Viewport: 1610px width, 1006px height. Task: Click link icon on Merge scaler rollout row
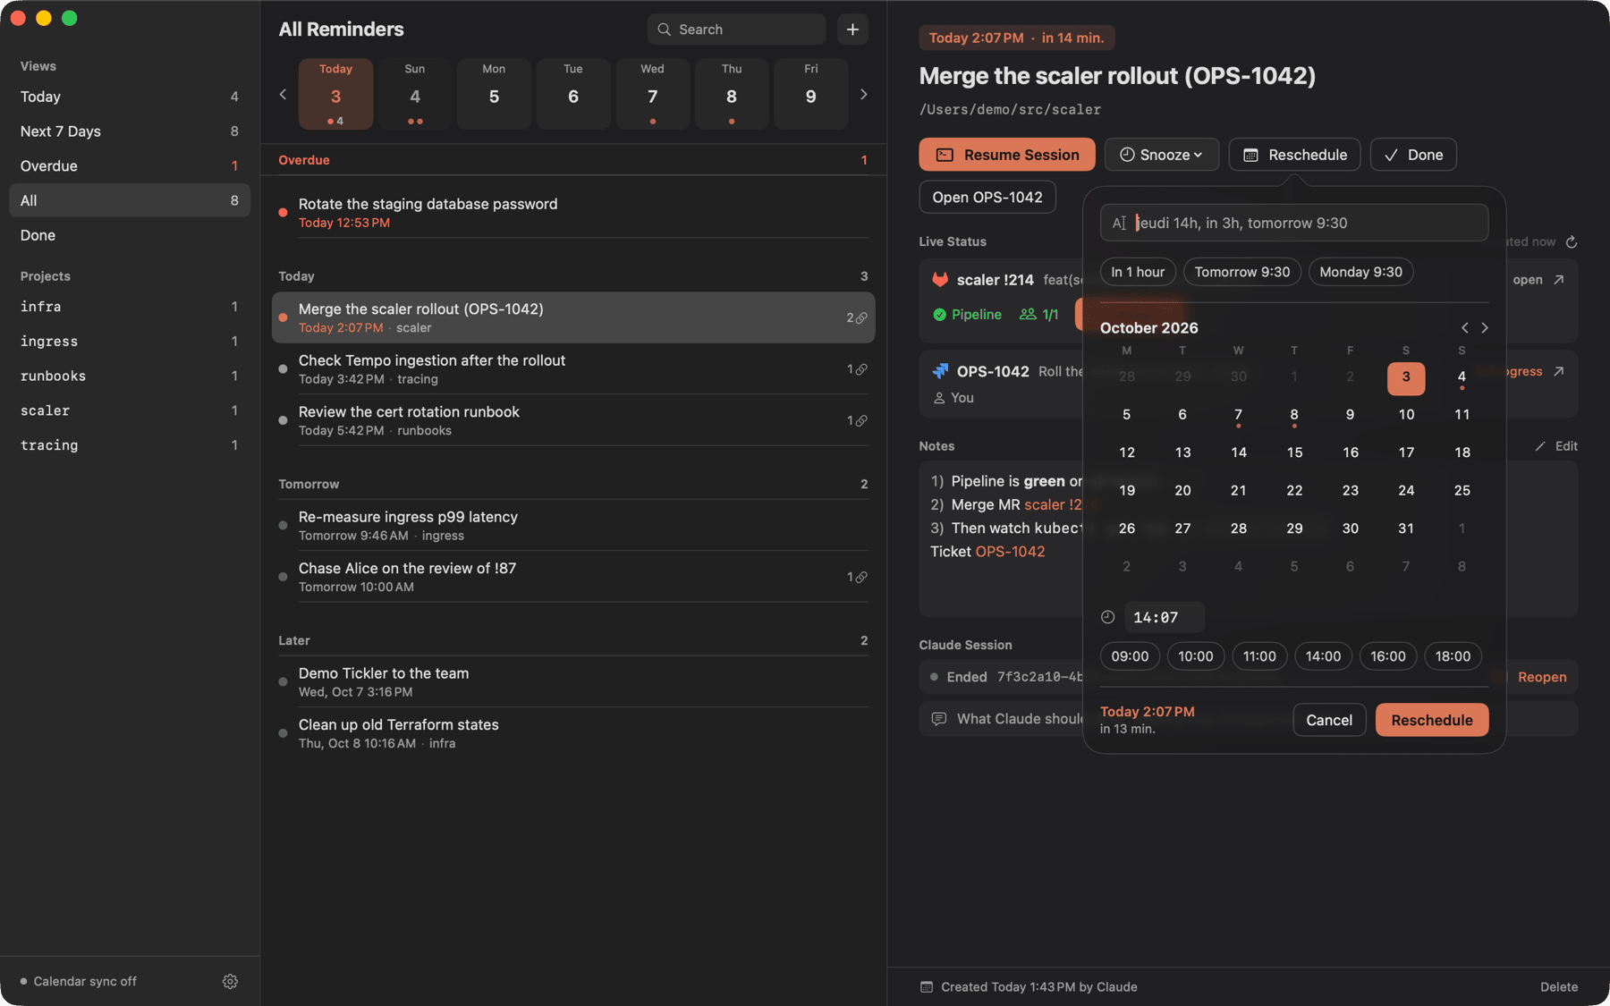[x=861, y=317]
